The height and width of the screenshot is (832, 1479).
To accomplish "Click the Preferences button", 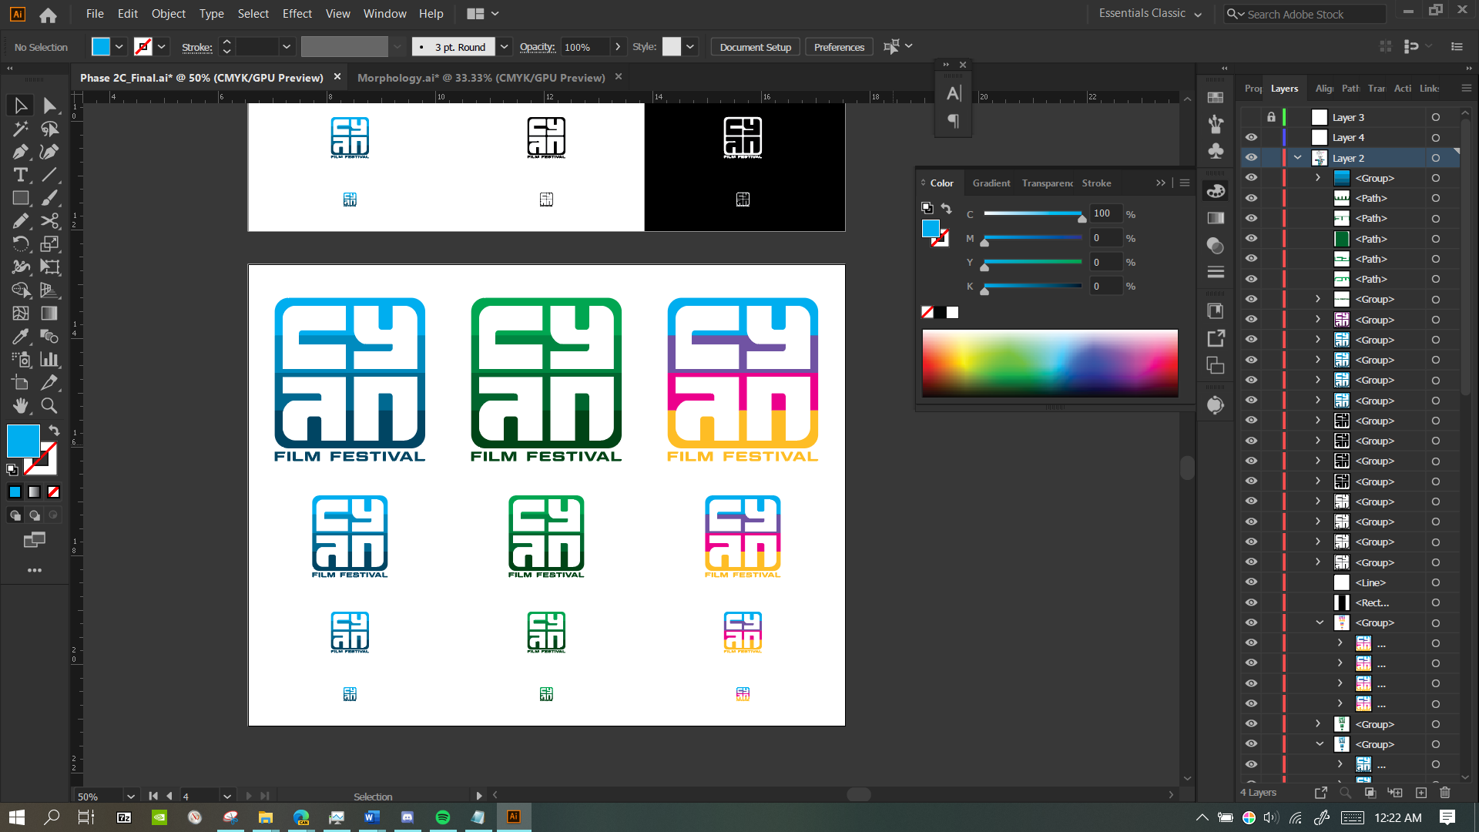I will pyautogui.click(x=839, y=47).
